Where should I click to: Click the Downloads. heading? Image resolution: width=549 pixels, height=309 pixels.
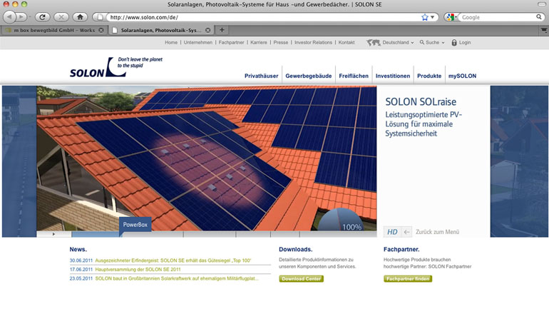295,250
